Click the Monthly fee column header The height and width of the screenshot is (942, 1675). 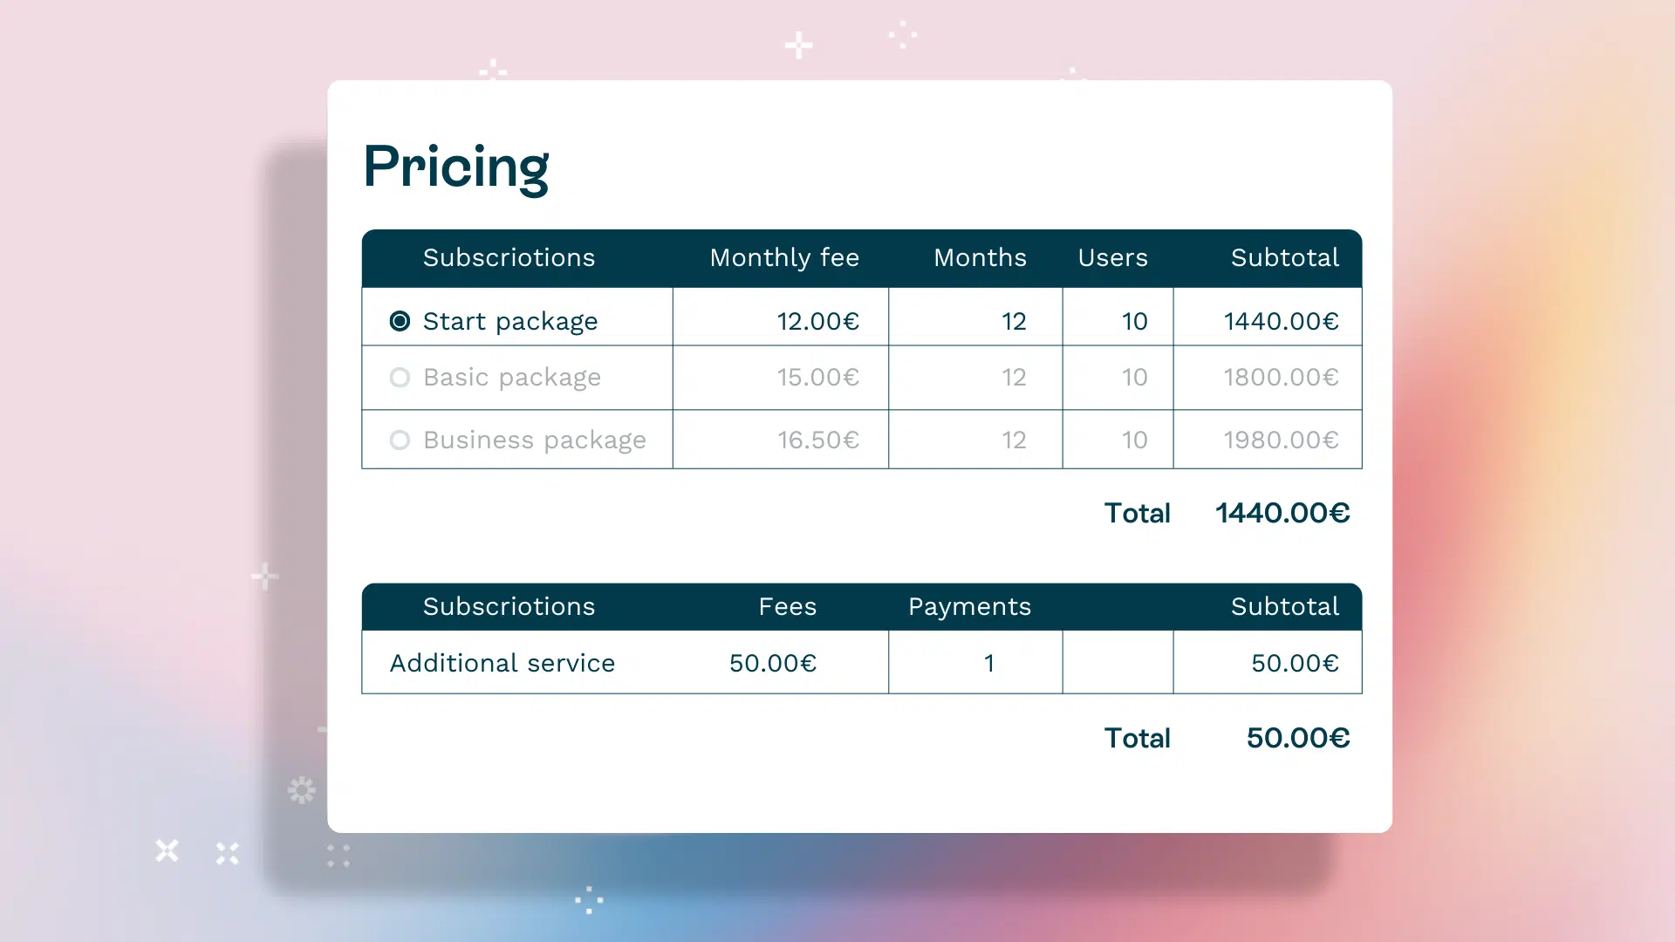[784, 258]
